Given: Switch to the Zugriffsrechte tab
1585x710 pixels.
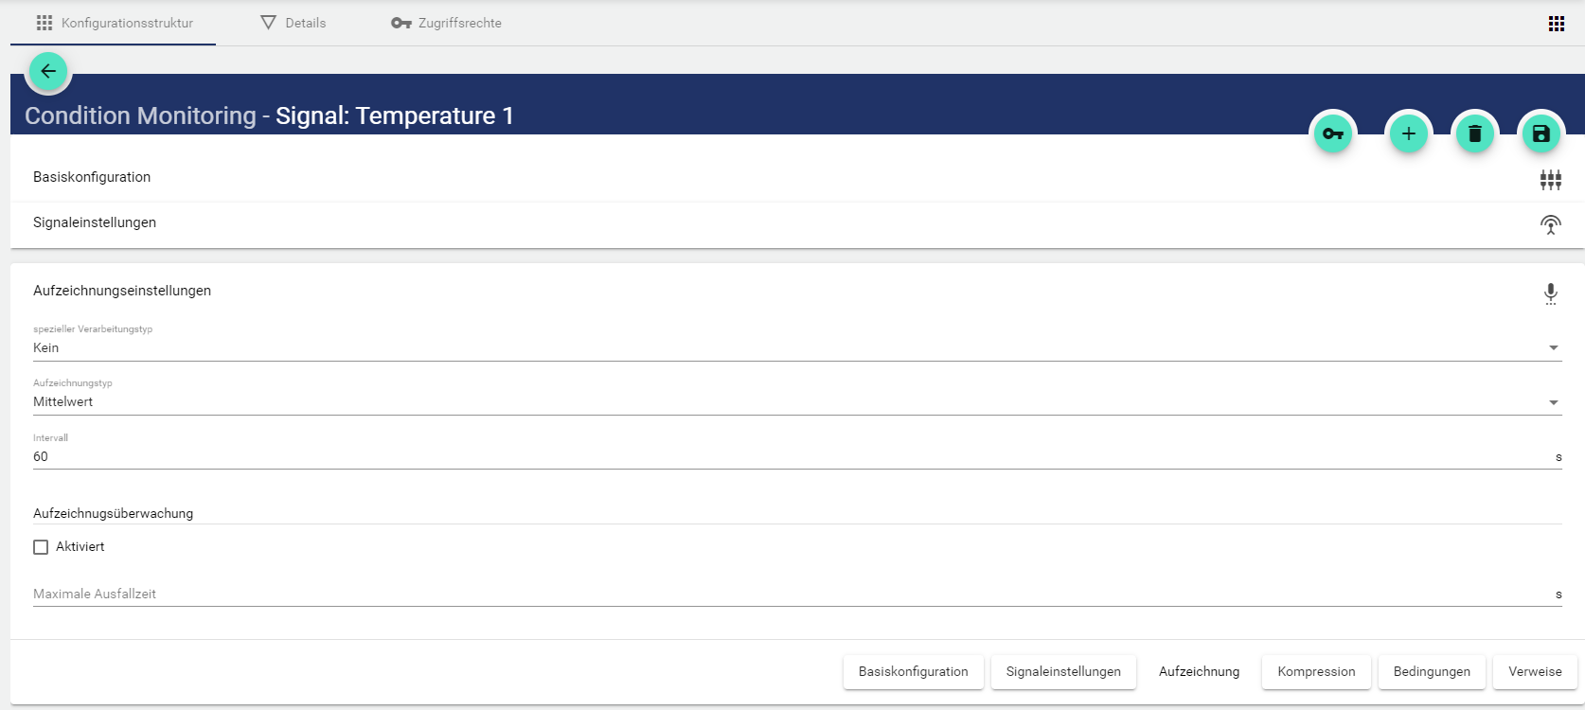Looking at the screenshot, I should coord(447,23).
